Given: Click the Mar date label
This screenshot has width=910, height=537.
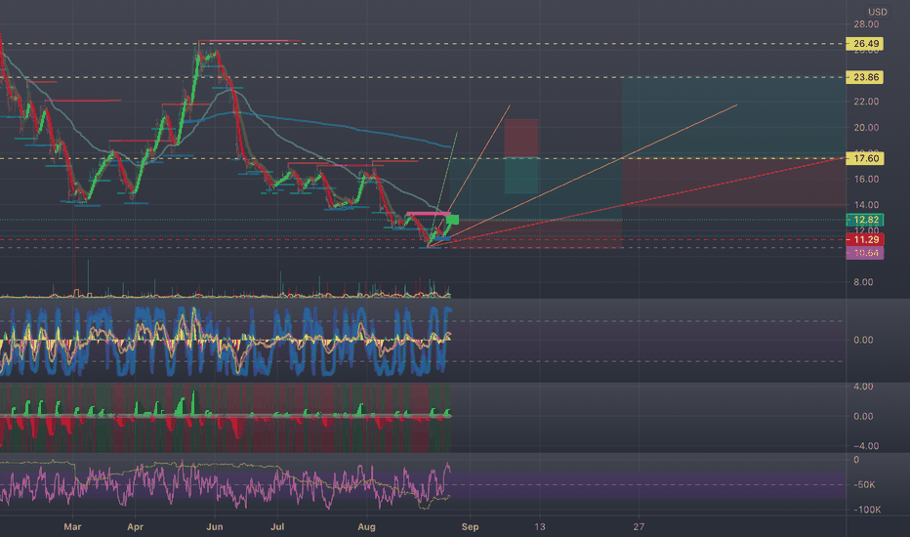Looking at the screenshot, I should point(72,527).
